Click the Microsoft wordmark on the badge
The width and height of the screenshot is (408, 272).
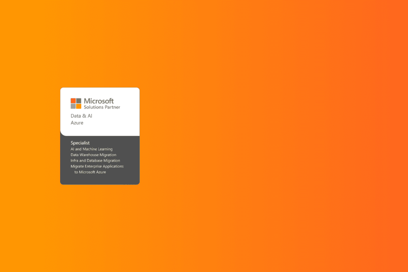pos(99,101)
